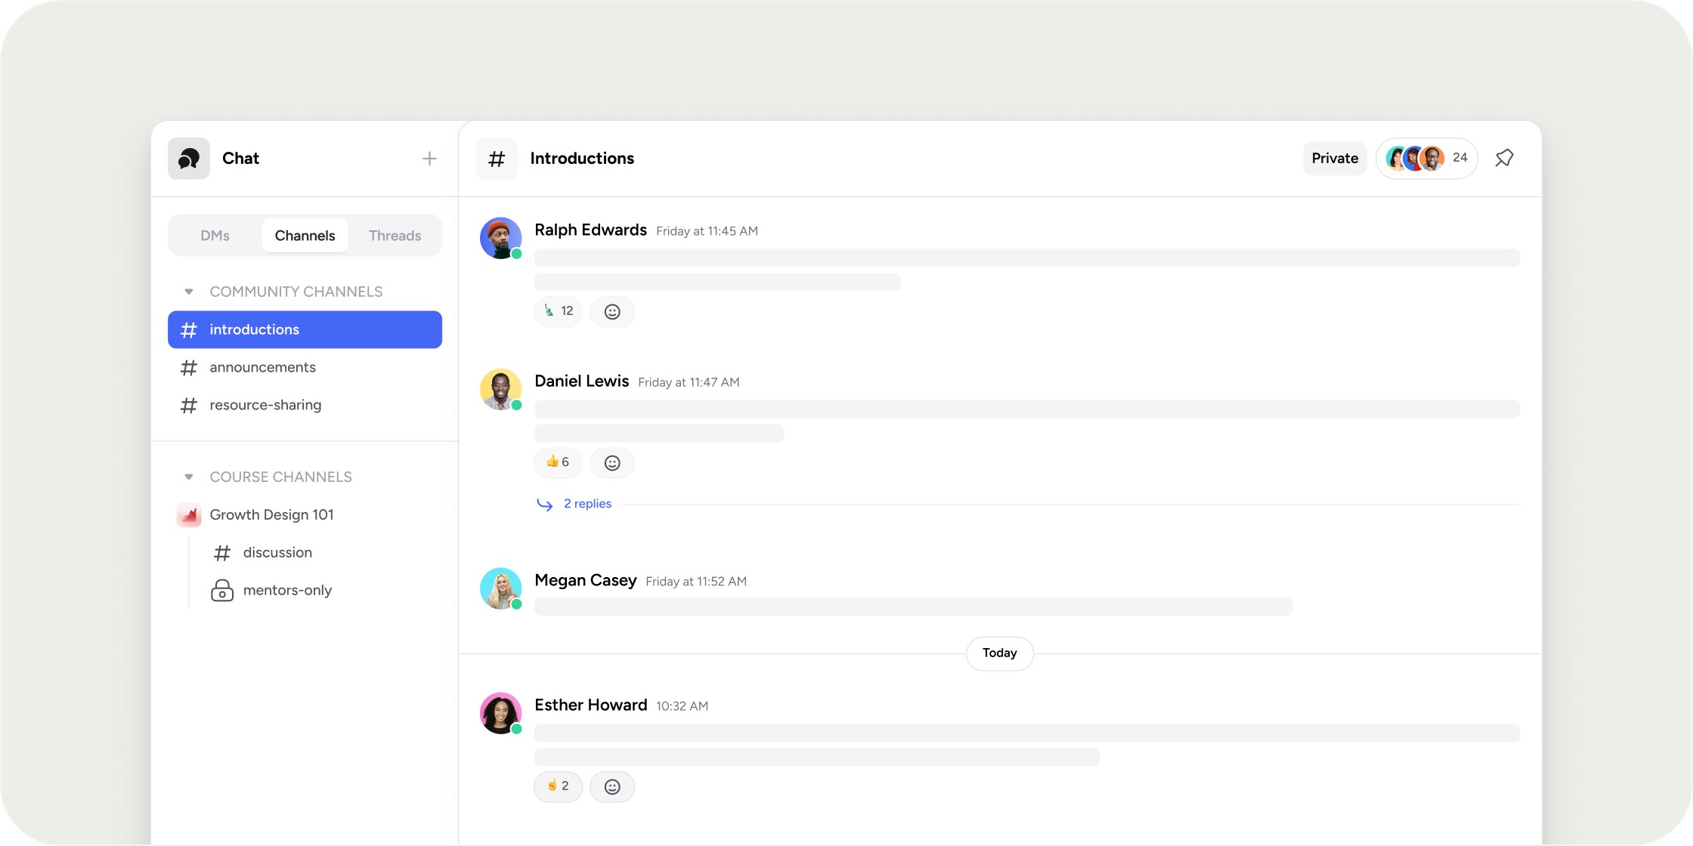Open the mentors-only channel

pyautogui.click(x=287, y=590)
